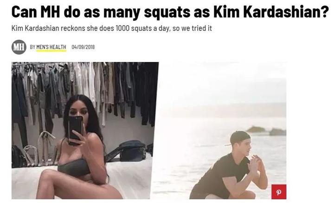Click the yellow underline beneath Men's Health
The height and width of the screenshot is (203, 334).
51,51
